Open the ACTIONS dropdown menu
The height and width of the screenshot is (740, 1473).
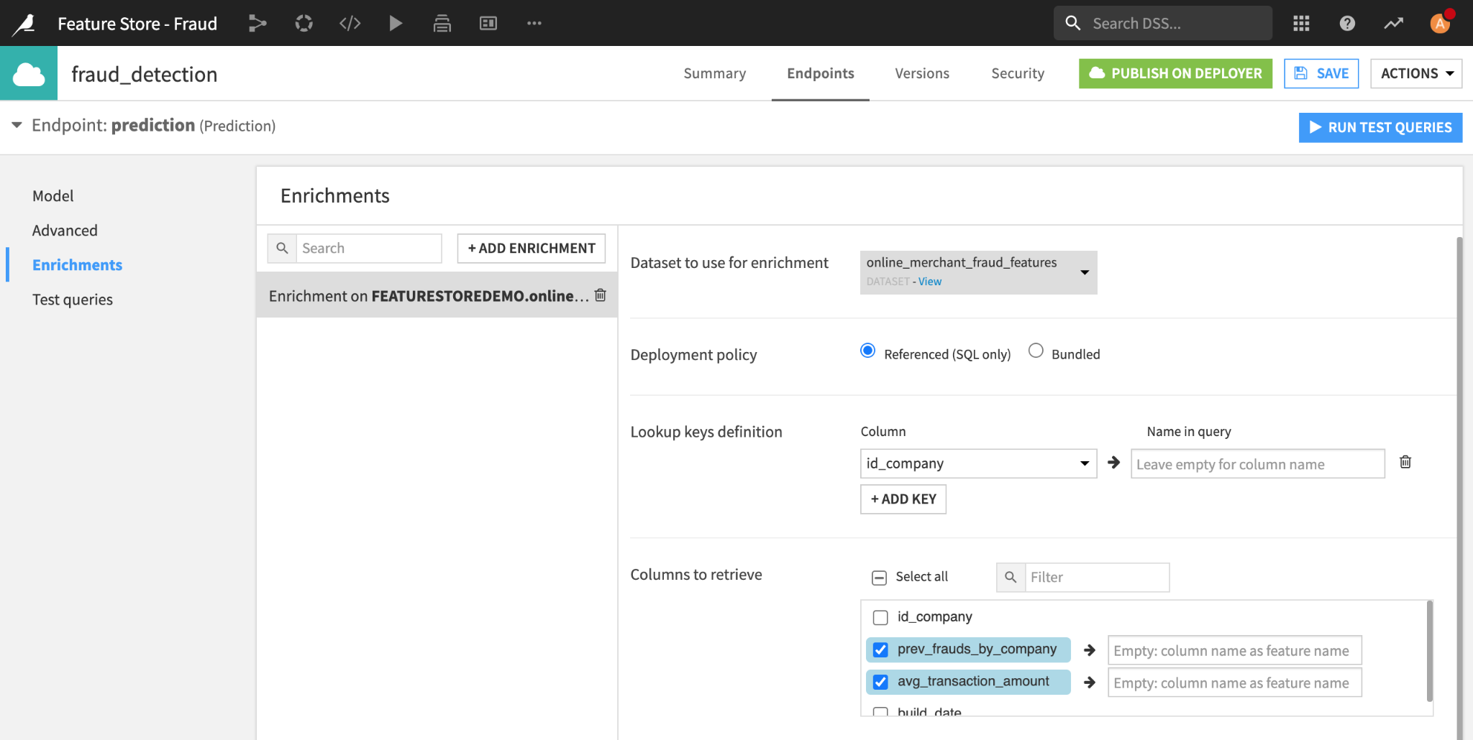(x=1415, y=73)
